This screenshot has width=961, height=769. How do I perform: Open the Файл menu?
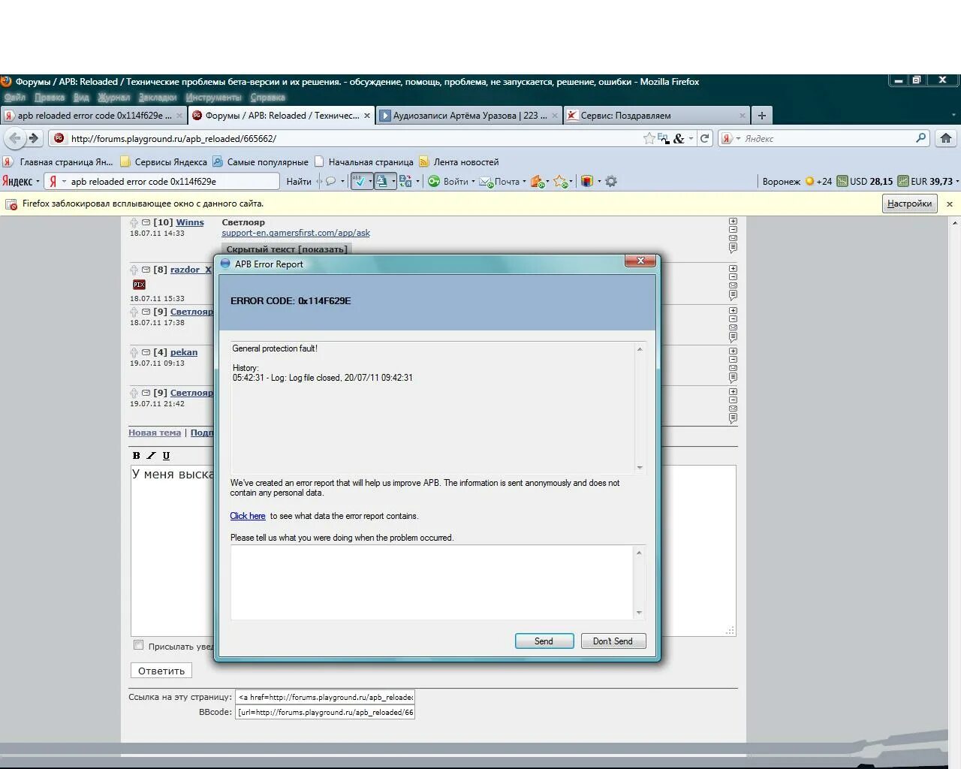14,97
